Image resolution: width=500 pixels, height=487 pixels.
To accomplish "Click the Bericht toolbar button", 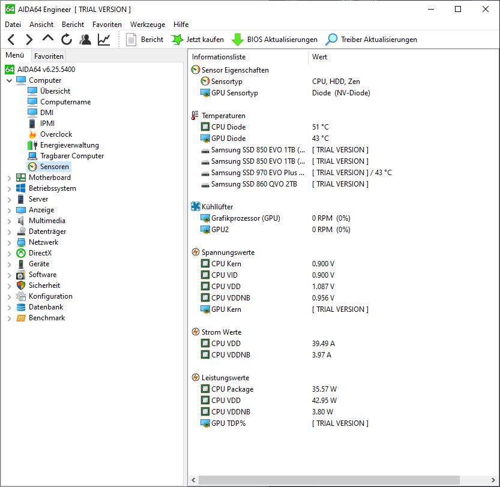I will click(145, 40).
